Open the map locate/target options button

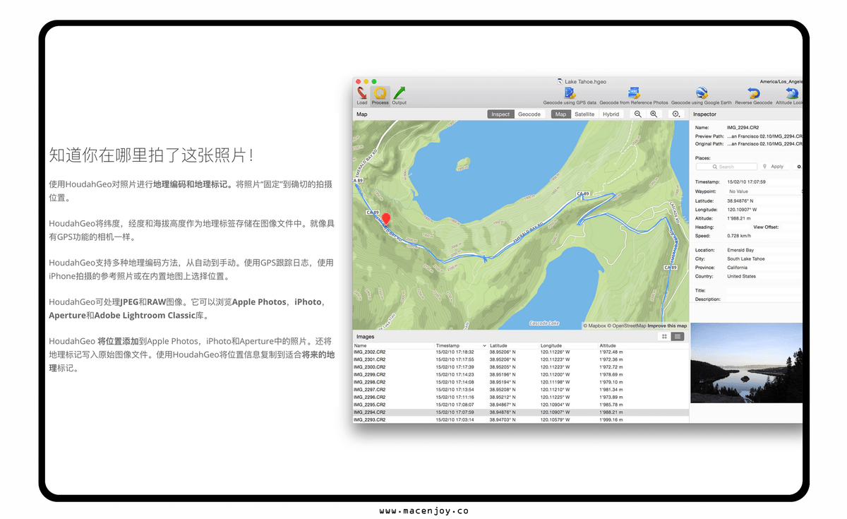click(x=676, y=114)
